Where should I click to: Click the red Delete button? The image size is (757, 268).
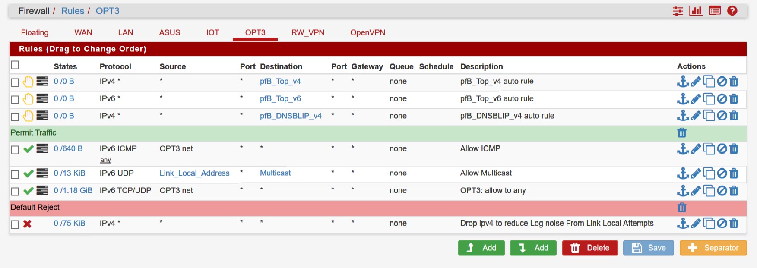coord(590,248)
